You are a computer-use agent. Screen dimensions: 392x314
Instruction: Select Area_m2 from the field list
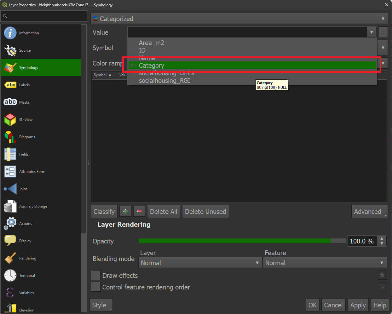(152, 43)
